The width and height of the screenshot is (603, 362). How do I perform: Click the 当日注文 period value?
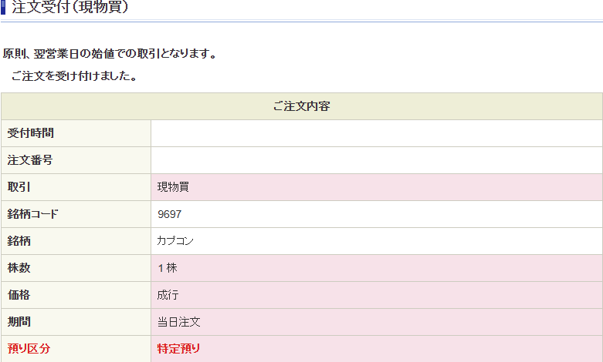pyautogui.click(x=179, y=322)
